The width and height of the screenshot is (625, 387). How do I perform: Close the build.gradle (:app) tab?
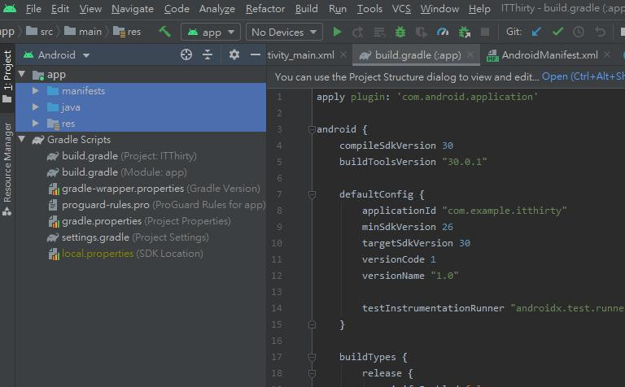[x=470, y=54]
